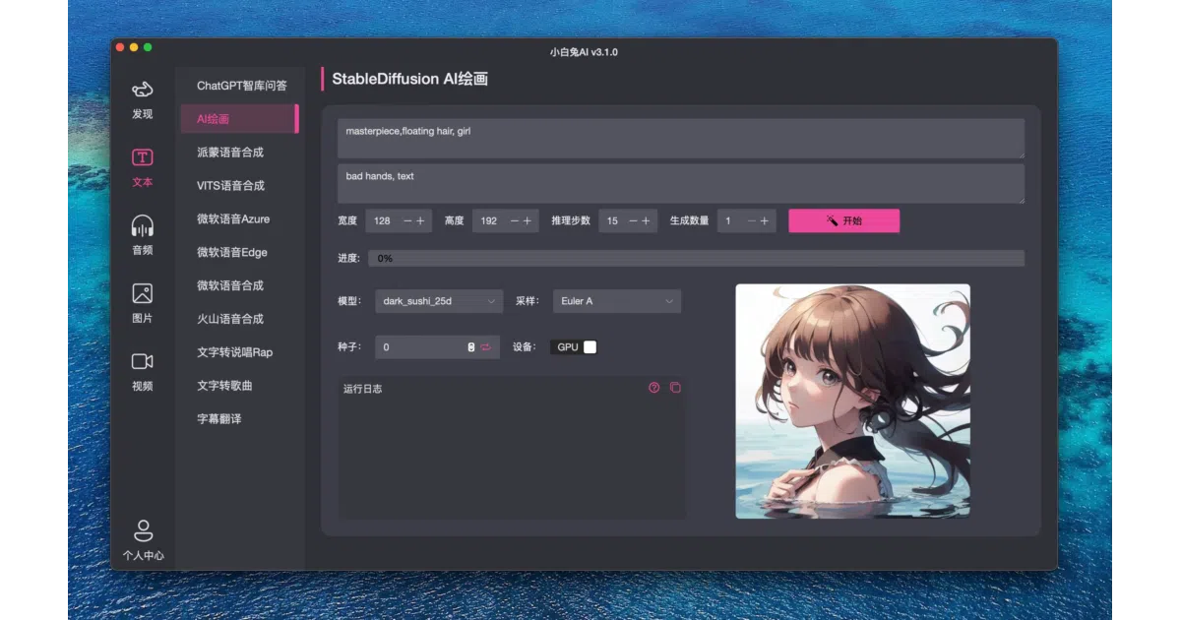Screen dimensions: 1181x620
Task: Click the 生成数量 value field 1
Action: coord(729,221)
